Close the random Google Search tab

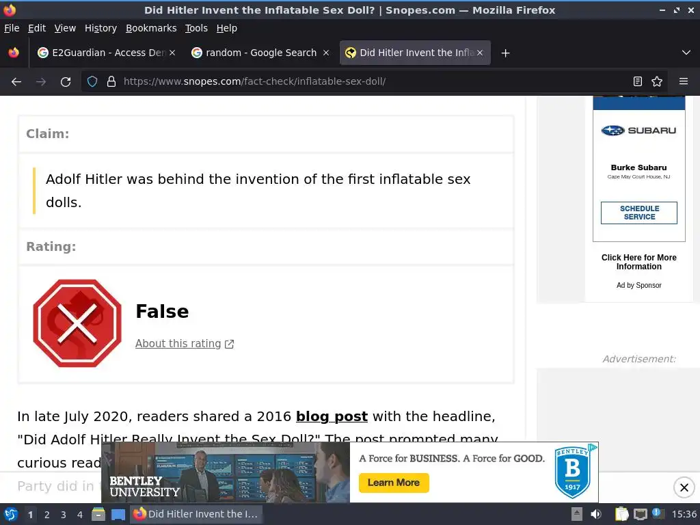click(x=326, y=53)
